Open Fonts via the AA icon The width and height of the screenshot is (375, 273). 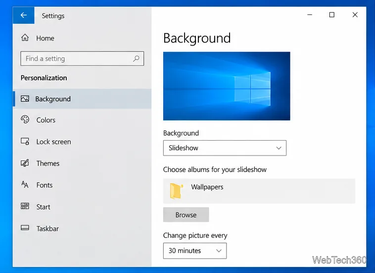pyautogui.click(x=25, y=185)
